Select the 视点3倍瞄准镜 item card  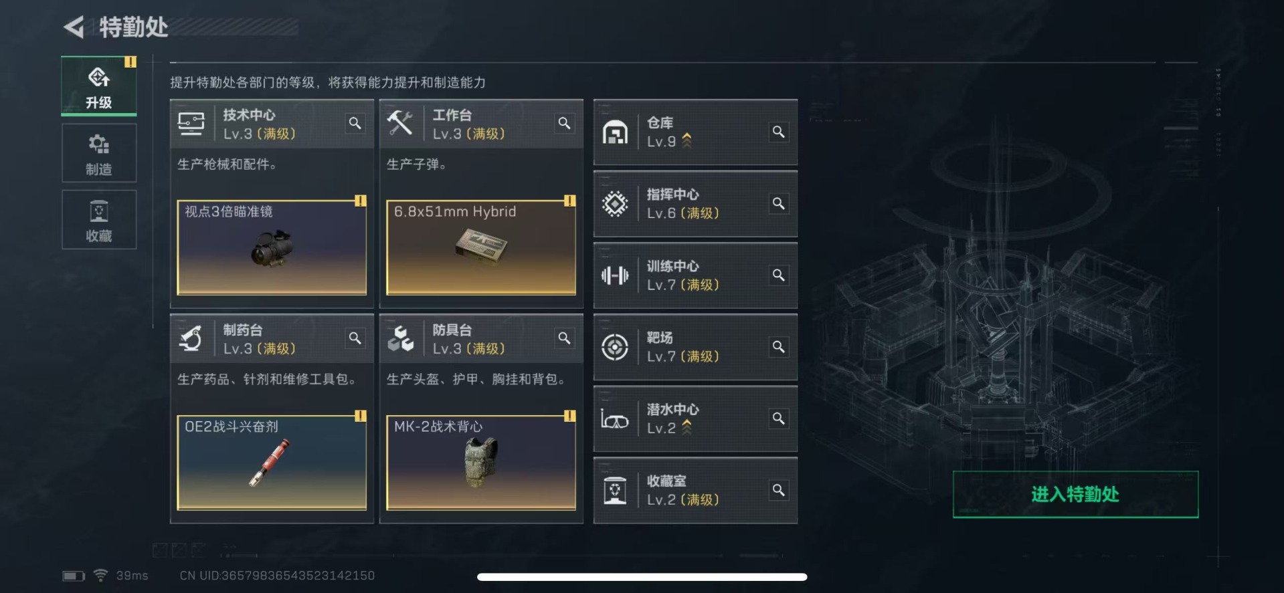(x=272, y=247)
